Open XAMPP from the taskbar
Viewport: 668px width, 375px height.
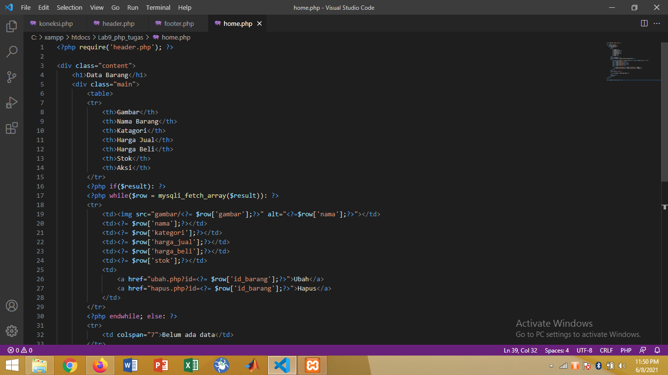point(312,365)
